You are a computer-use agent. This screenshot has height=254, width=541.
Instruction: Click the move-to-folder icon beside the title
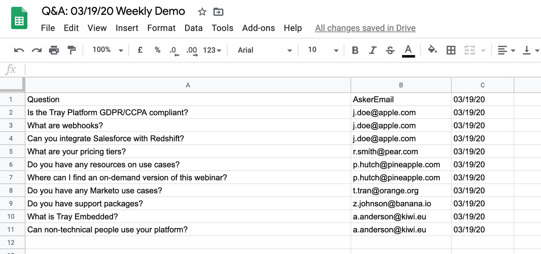(x=218, y=12)
